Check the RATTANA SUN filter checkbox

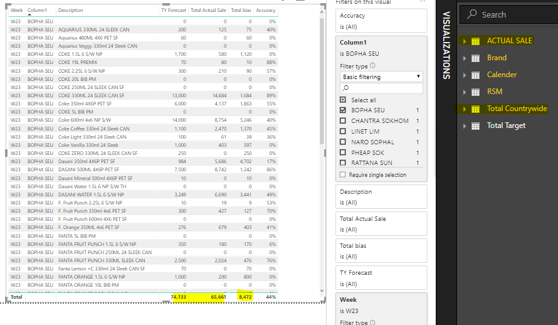[343, 162]
